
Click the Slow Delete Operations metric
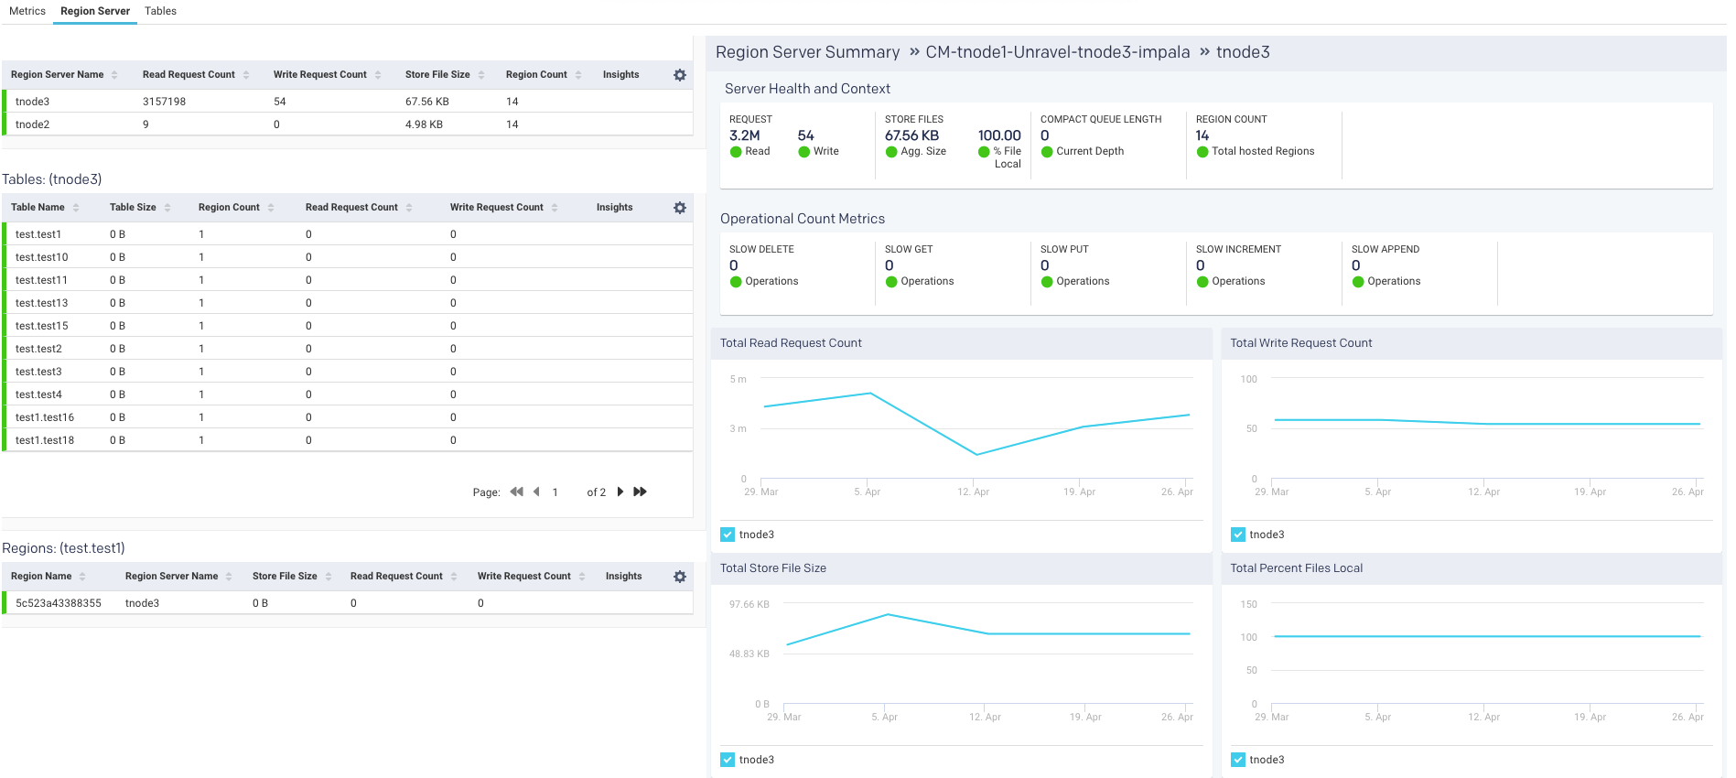tap(764, 265)
